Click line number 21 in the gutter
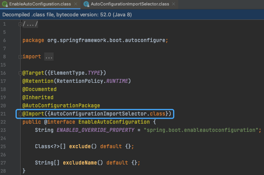Viewport: 264px width, 175px height. [3, 114]
